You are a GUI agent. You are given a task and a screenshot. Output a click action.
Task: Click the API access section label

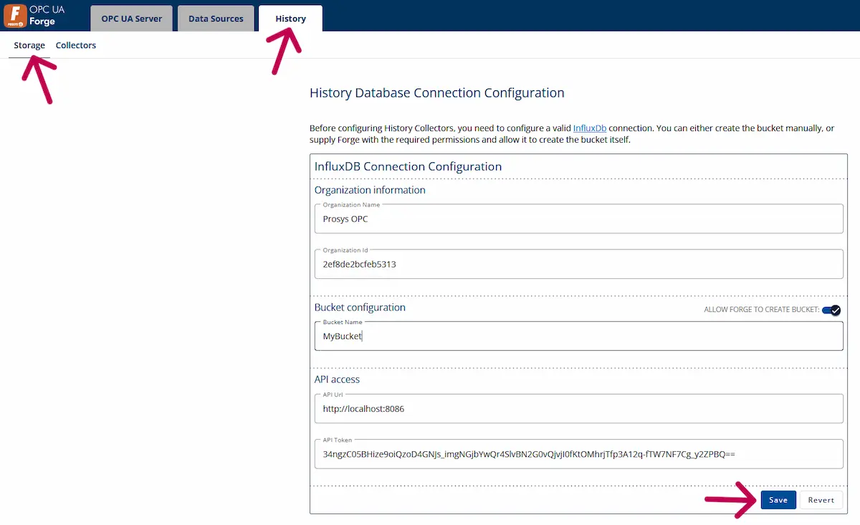(x=337, y=379)
